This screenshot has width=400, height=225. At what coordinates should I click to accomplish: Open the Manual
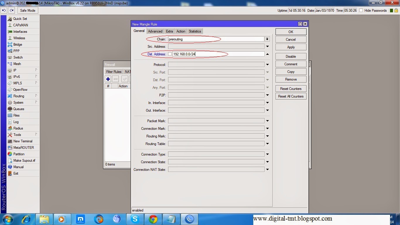click(23, 167)
